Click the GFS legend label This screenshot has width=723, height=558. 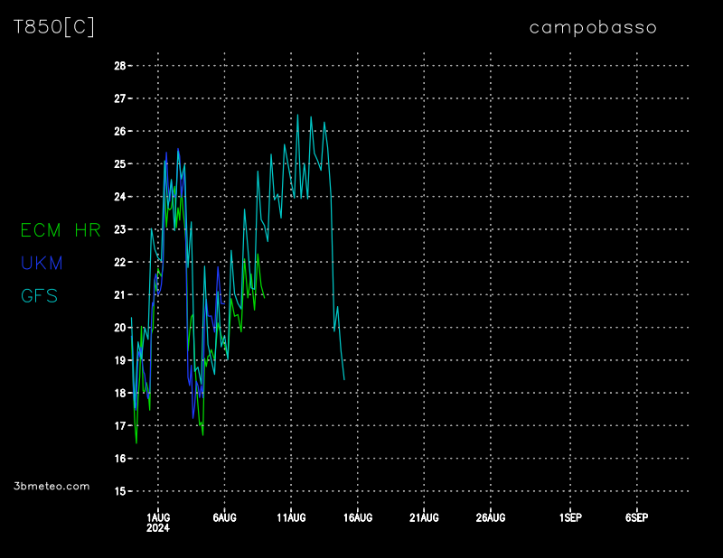tap(40, 295)
